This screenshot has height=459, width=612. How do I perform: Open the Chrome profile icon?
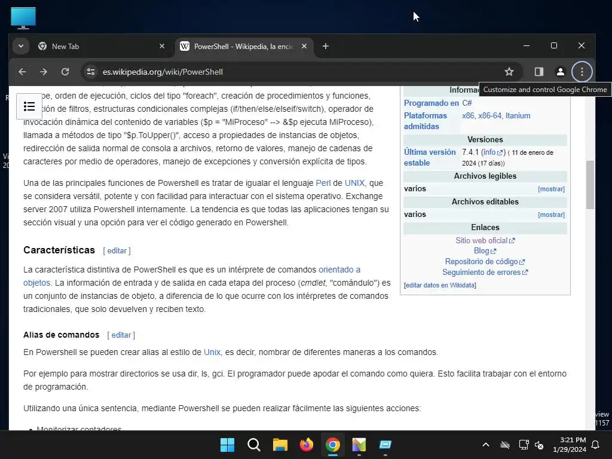(560, 72)
